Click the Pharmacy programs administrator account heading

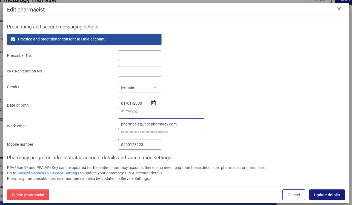click(x=89, y=158)
